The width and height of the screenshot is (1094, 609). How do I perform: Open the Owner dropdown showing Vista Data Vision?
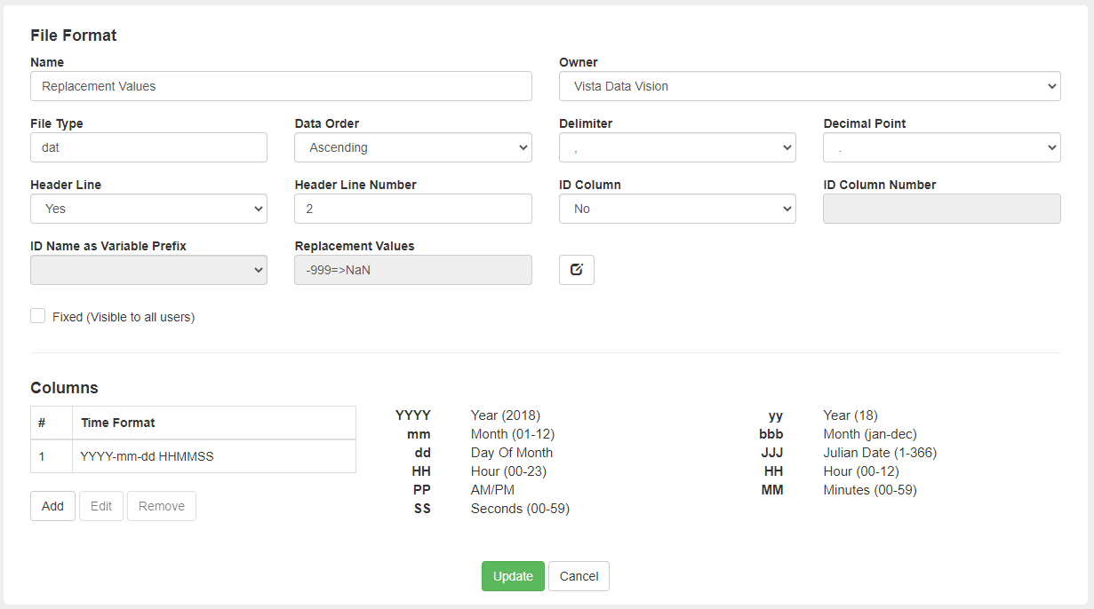tap(810, 86)
